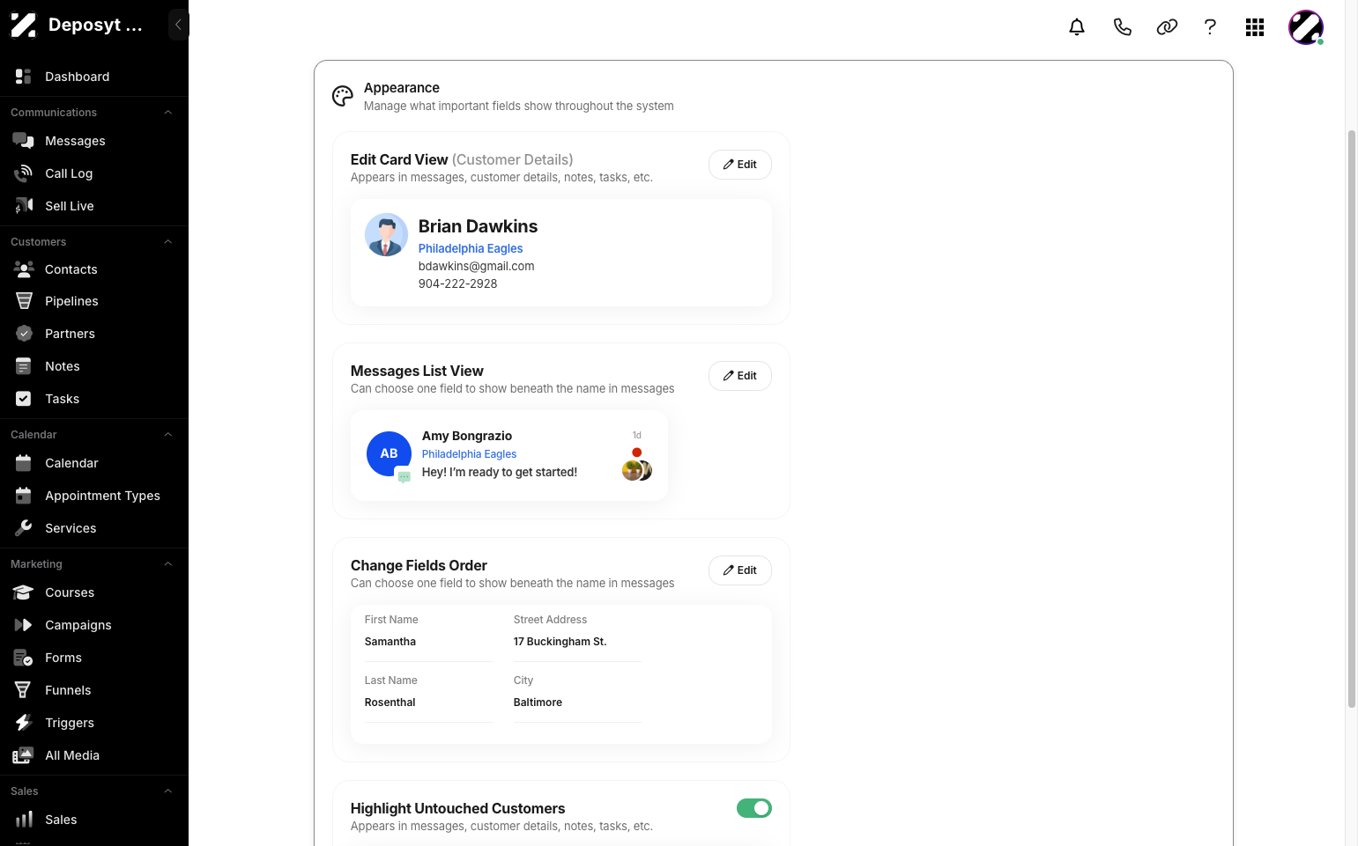This screenshot has width=1358, height=846.
Task: Click the page vertical scrollbar
Action: pos(1352,418)
